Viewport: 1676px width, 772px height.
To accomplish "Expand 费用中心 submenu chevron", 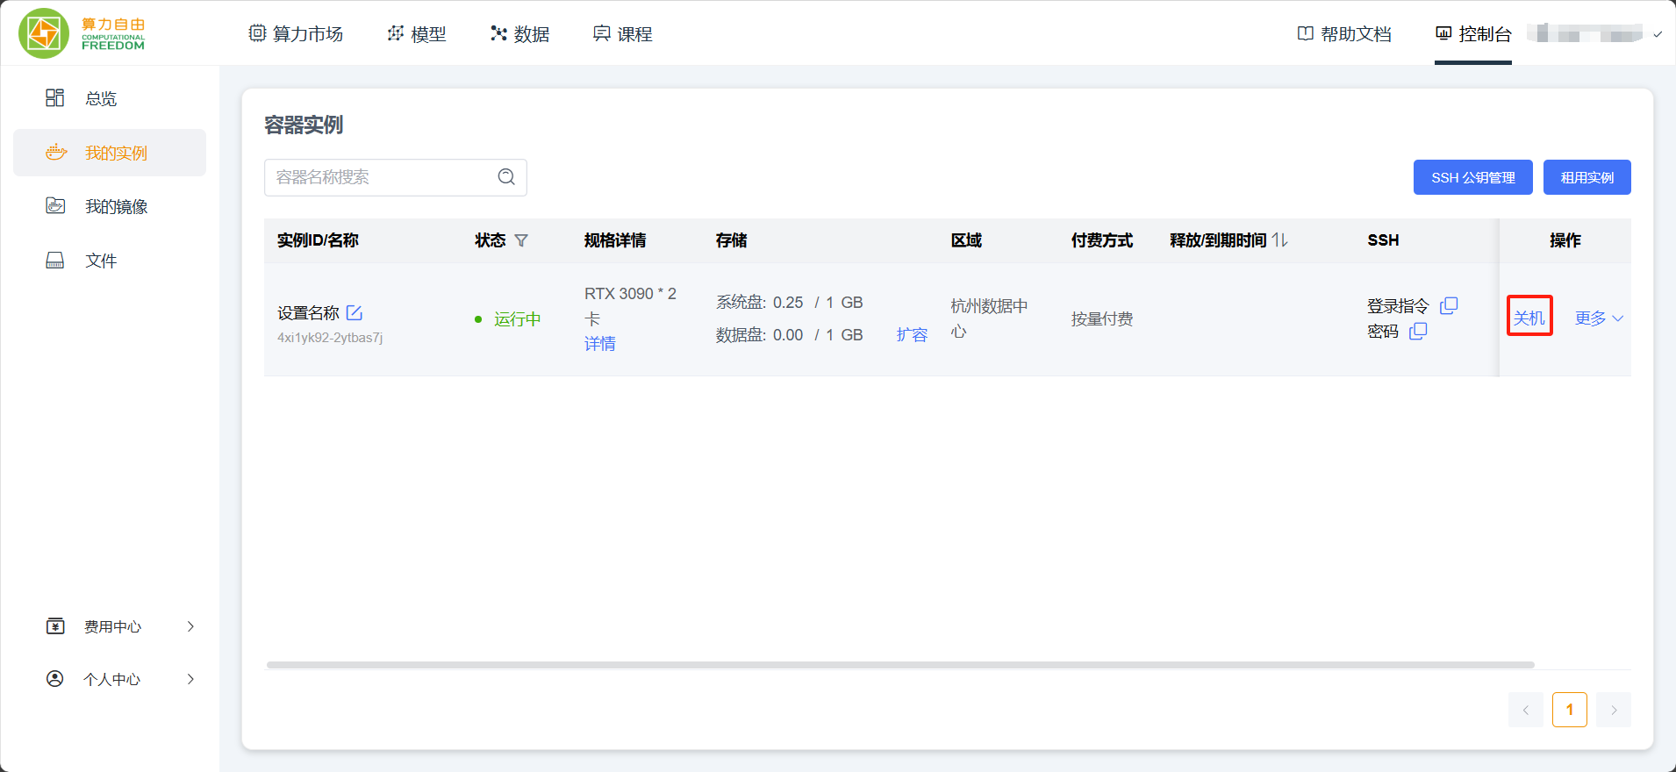I will pyautogui.click(x=190, y=626).
